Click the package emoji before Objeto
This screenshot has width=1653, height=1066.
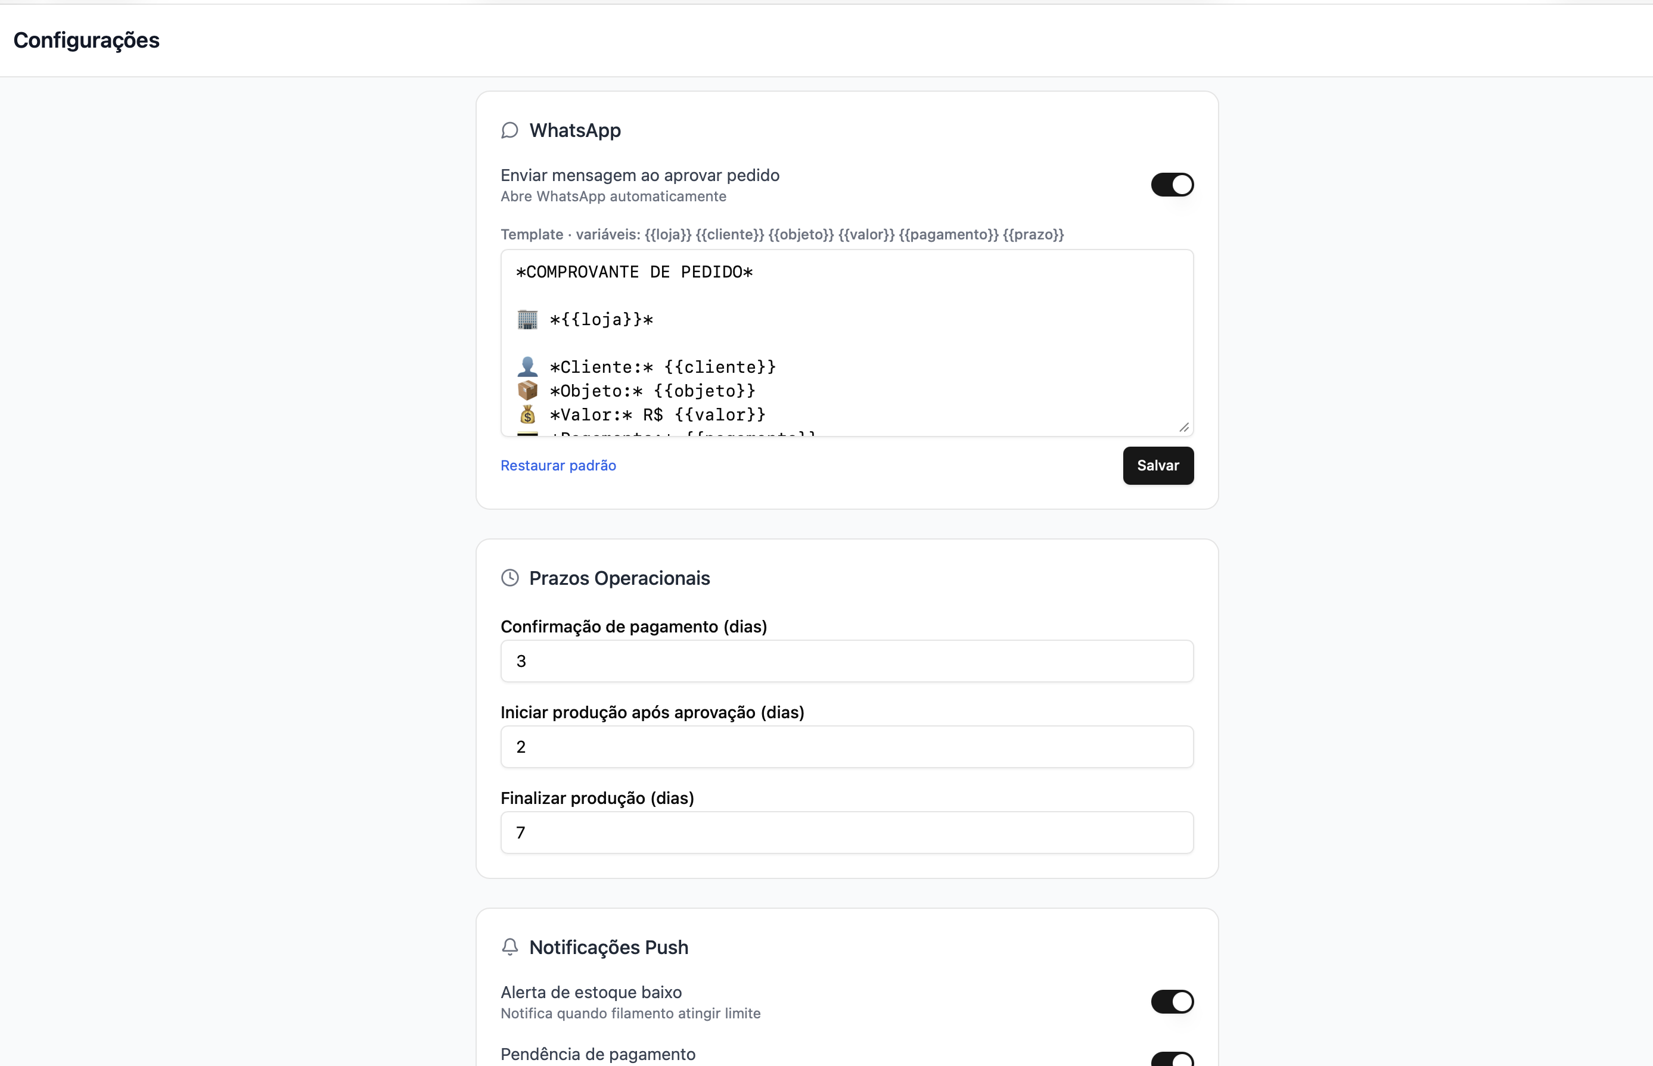coord(528,391)
